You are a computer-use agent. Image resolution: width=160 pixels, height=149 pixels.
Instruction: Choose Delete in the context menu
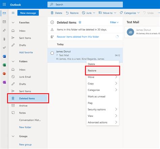click(103, 64)
